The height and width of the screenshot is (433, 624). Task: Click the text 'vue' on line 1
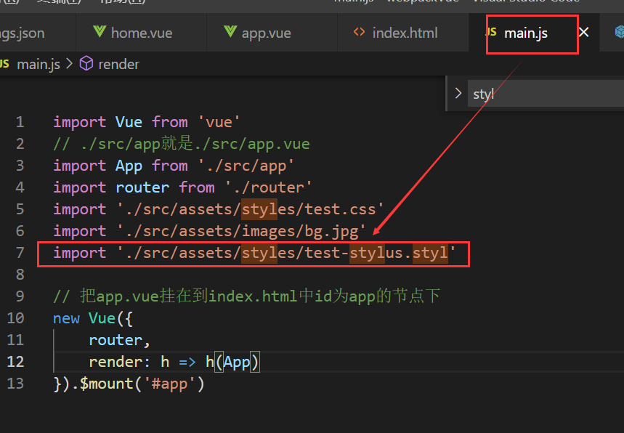point(219,122)
